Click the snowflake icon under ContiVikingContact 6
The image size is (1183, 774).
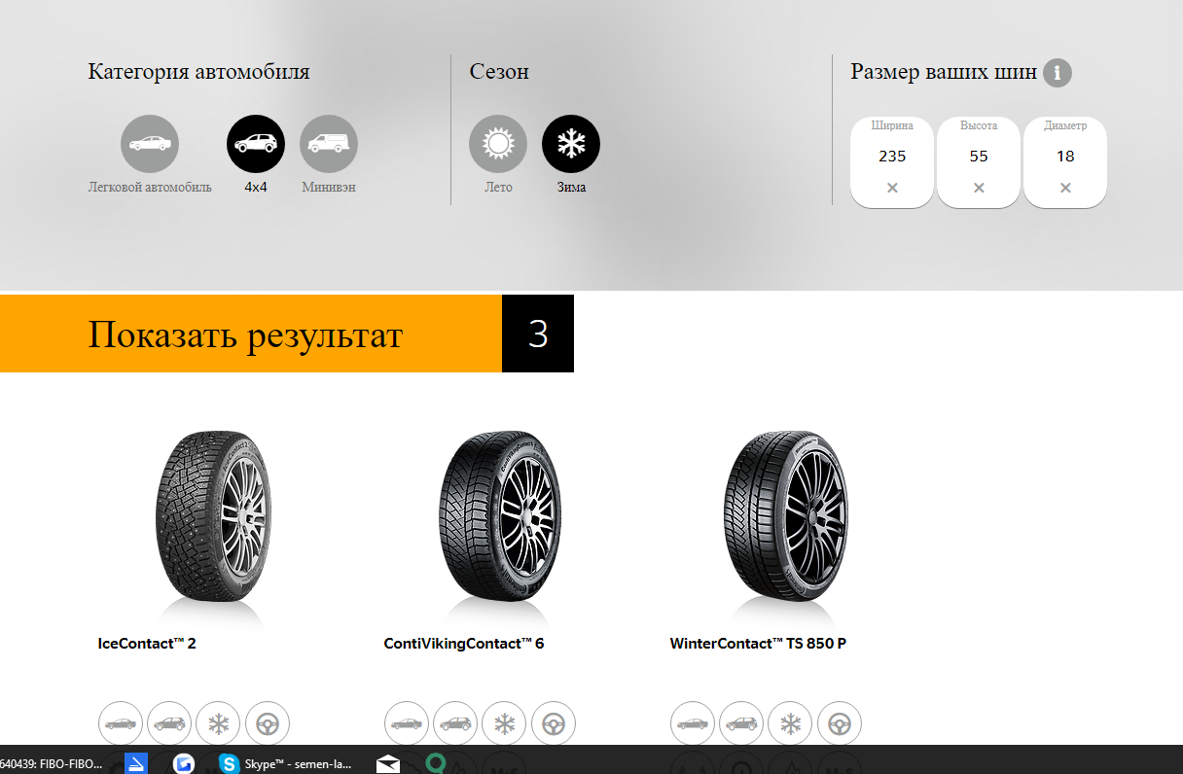point(504,723)
